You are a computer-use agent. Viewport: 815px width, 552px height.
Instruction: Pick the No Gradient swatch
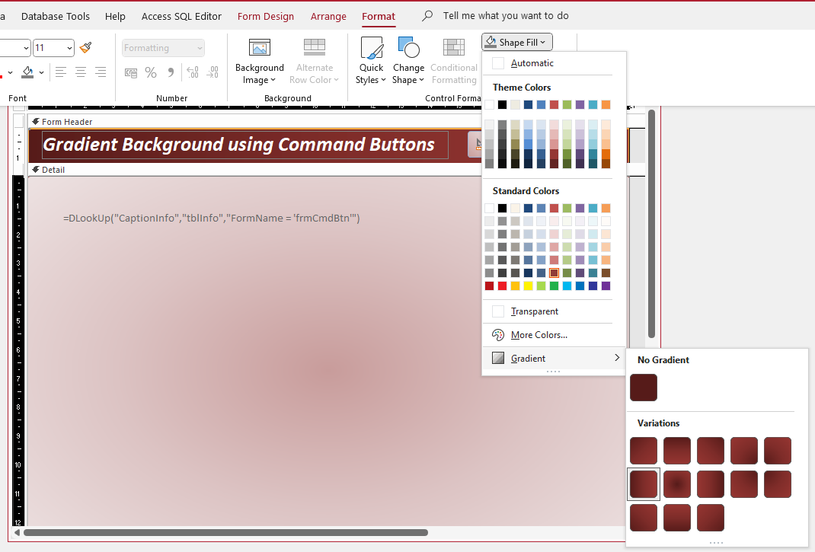click(644, 388)
